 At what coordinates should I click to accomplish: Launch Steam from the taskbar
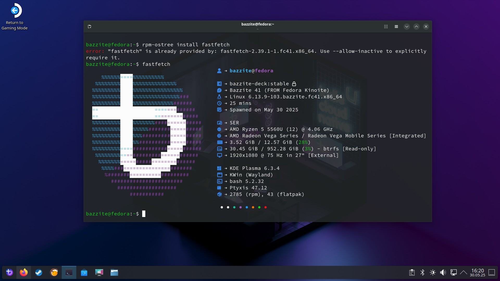39,272
